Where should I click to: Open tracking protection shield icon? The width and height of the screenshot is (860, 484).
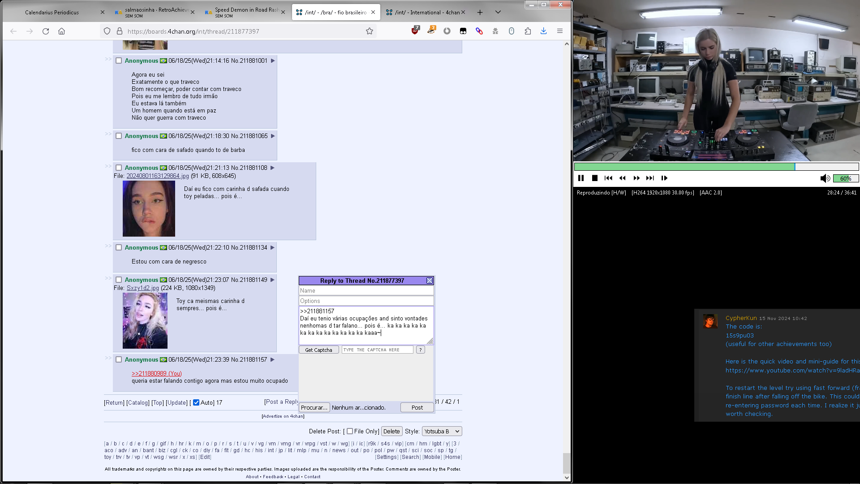pyautogui.click(x=107, y=31)
